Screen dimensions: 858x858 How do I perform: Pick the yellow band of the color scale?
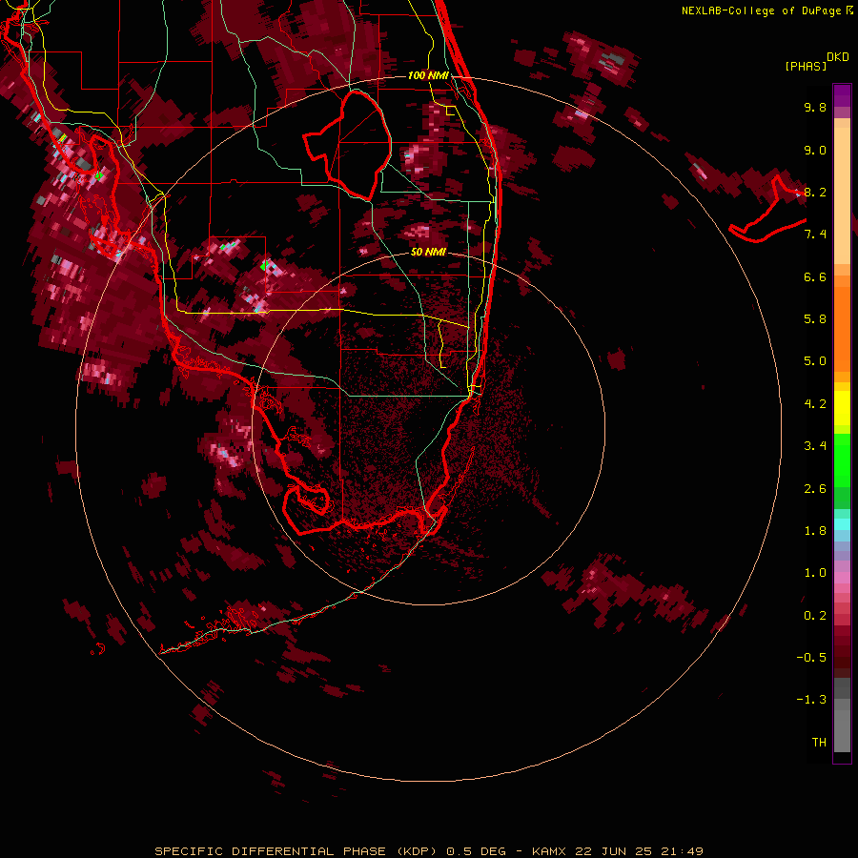click(842, 408)
